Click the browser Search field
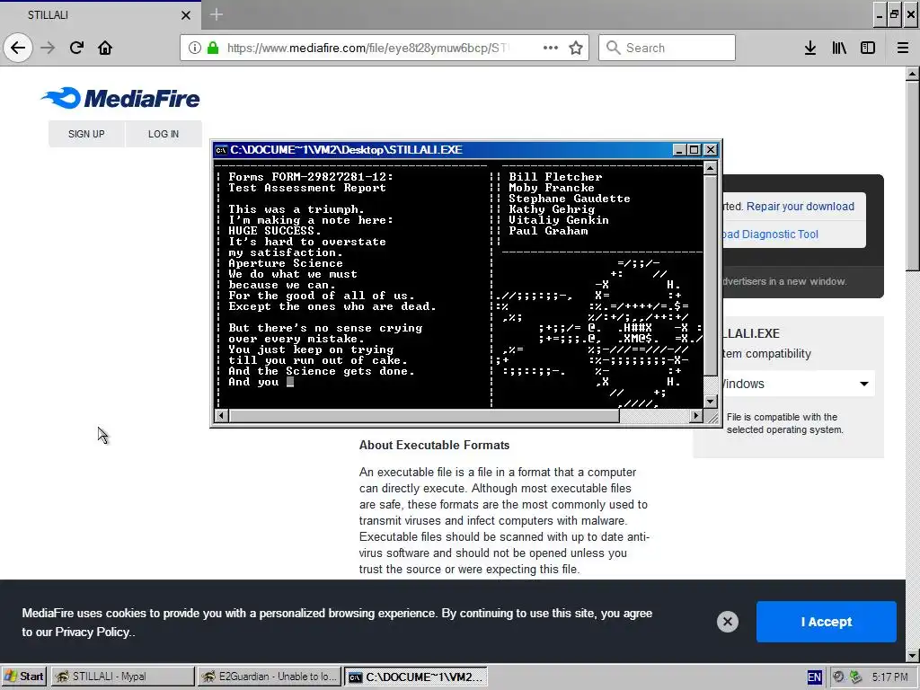 coord(667,48)
